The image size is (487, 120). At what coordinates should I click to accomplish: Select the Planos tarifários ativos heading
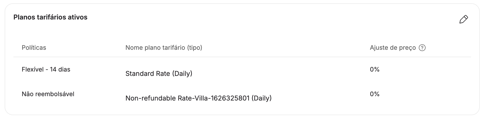click(x=50, y=17)
